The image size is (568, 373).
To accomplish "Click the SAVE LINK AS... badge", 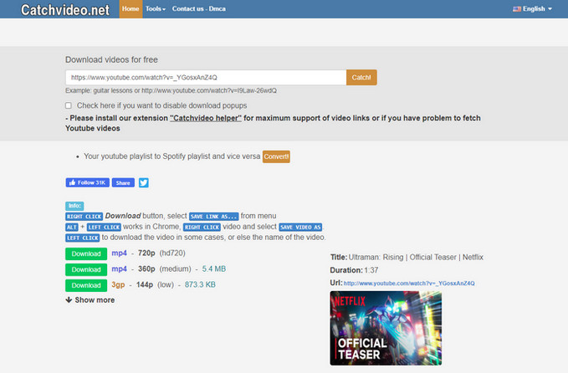I will tap(213, 217).
